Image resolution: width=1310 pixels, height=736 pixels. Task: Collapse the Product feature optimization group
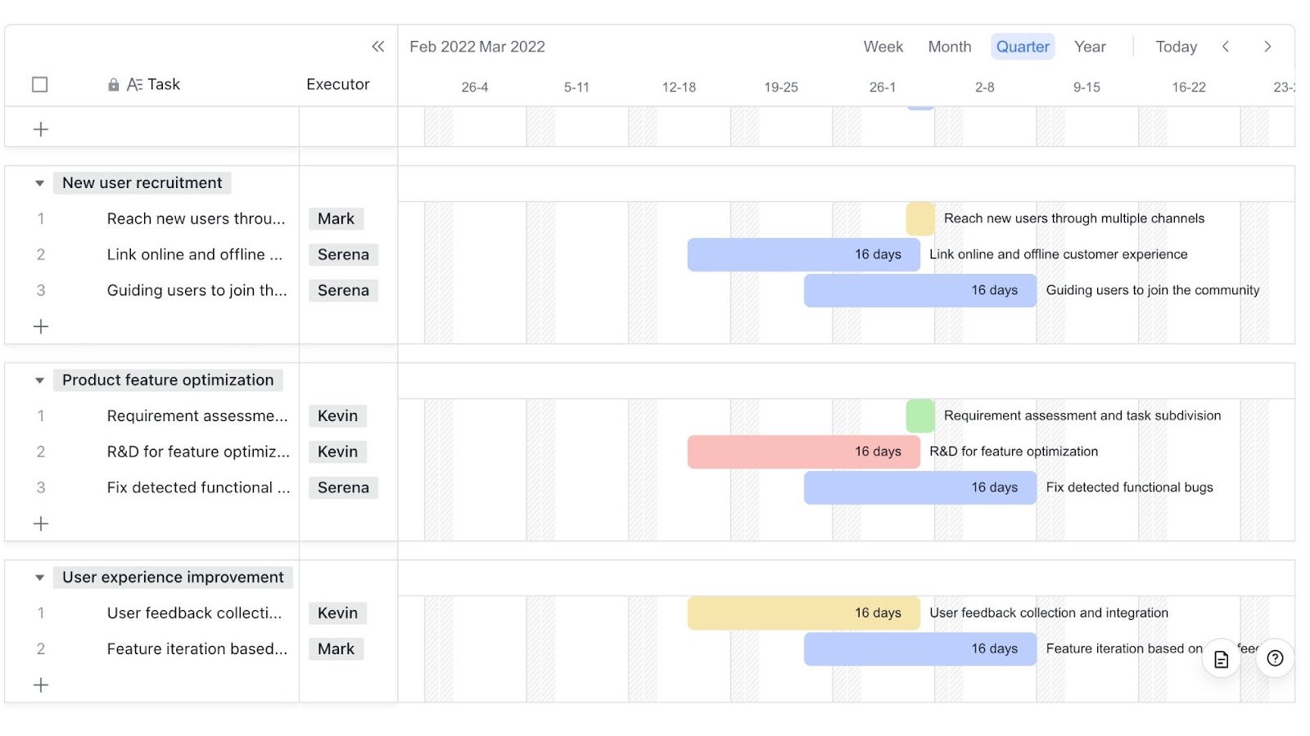click(39, 380)
